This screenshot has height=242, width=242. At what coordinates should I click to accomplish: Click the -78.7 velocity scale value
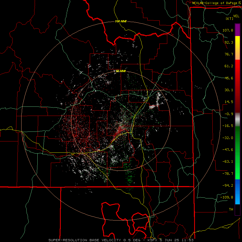(x=228, y=174)
